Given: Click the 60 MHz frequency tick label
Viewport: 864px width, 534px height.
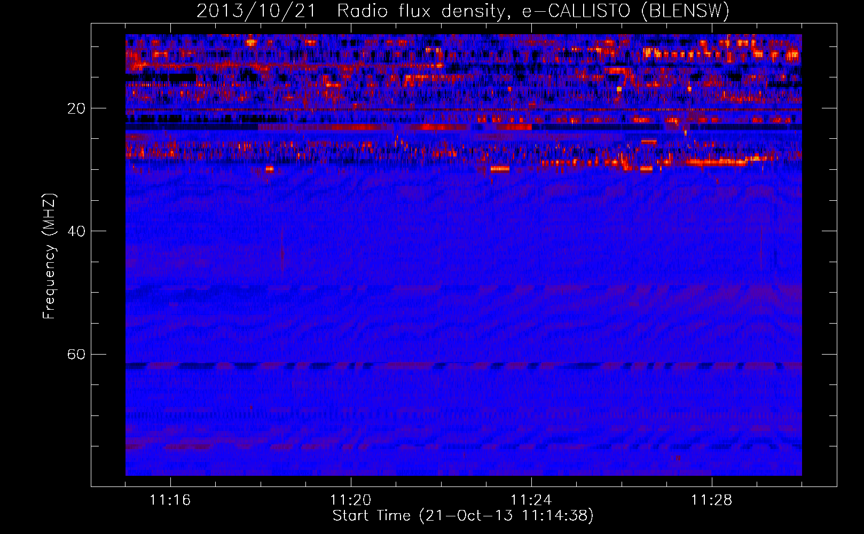Looking at the screenshot, I should 76,355.
